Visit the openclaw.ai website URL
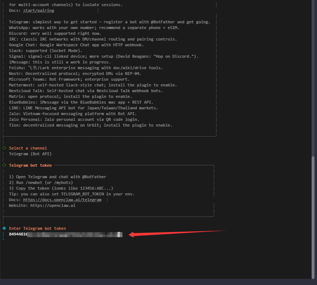The width and height of the screenshot is (317, 285). pyautogui.click(x=53, y=205)
